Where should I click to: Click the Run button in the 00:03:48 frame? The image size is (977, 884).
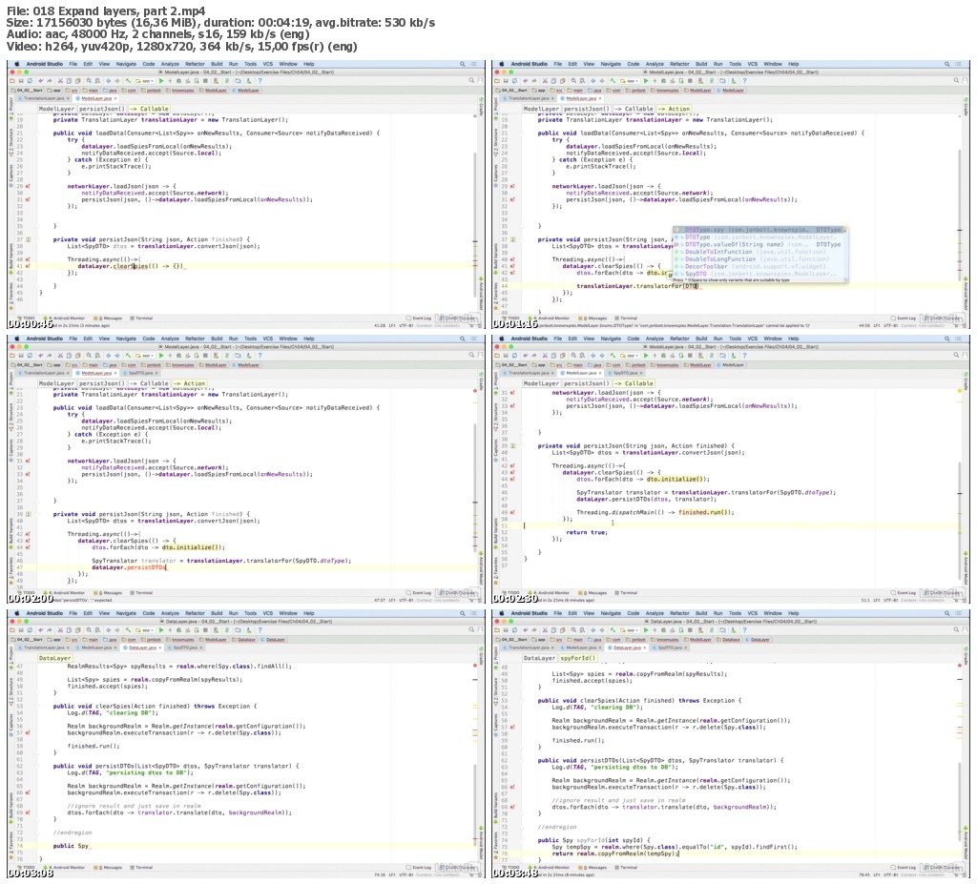[646, 630]
